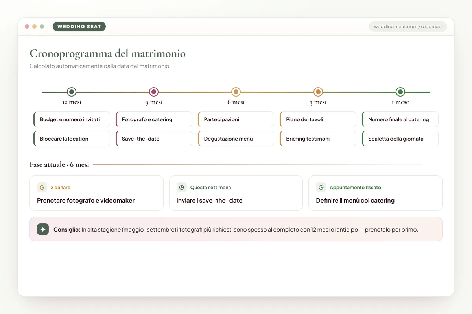Open the Prenotare fotografo e videomaker card
Image resolution: width=472 pixels, height=314 pixels.
point(96,193)
